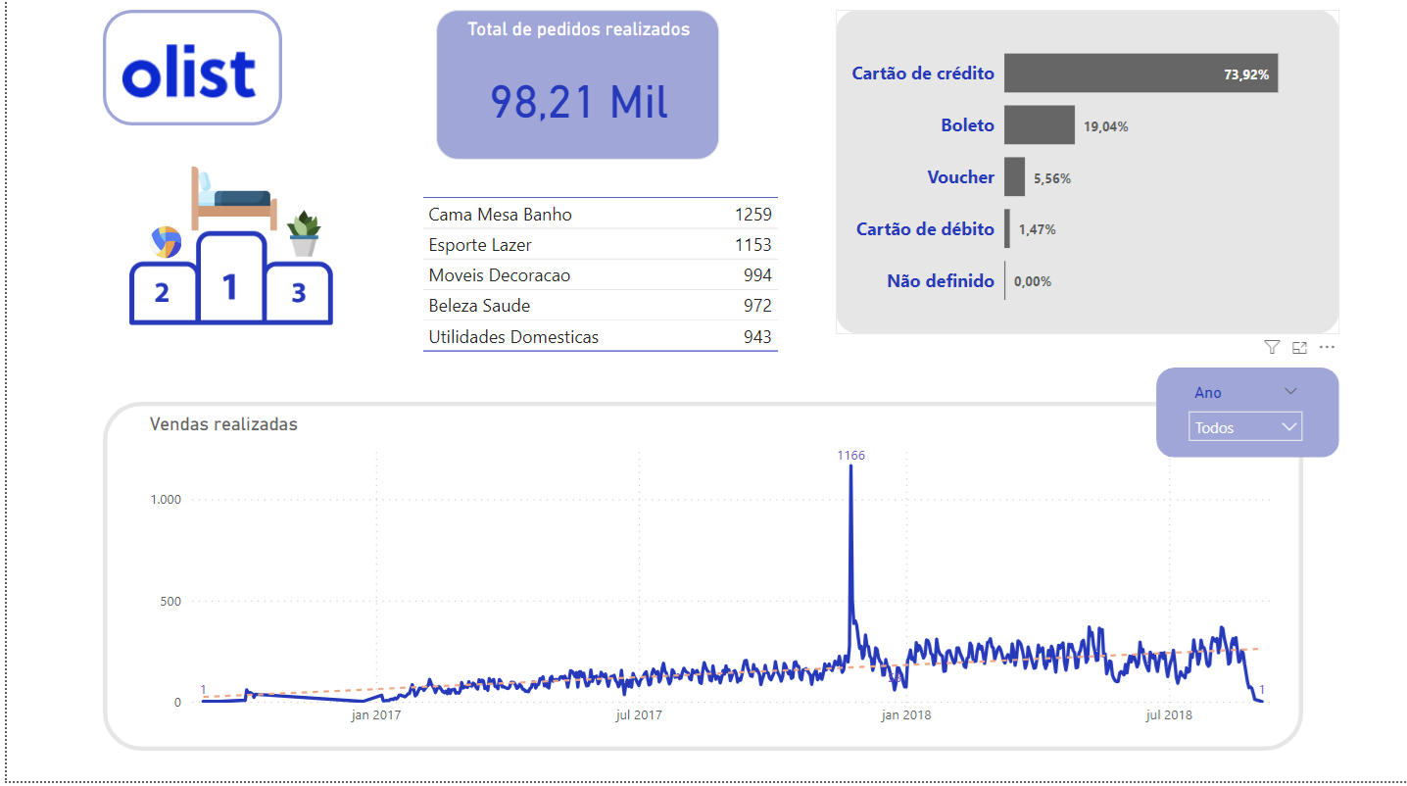Screen dimensions: 1407x786
Task: Select the Beleza Saude table row
Action: [x=601, y=306]
